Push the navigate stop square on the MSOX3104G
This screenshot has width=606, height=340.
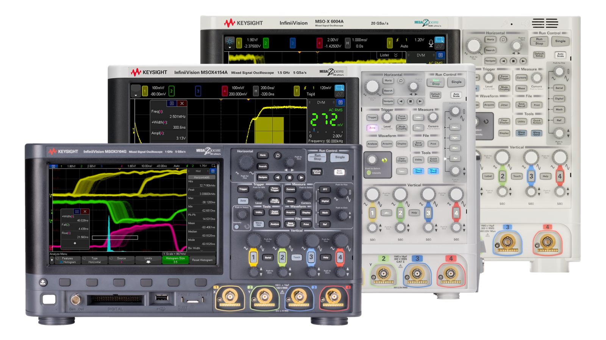289,177
